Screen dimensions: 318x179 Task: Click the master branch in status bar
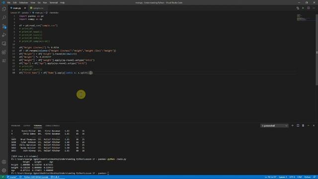[x=12, y=177]
